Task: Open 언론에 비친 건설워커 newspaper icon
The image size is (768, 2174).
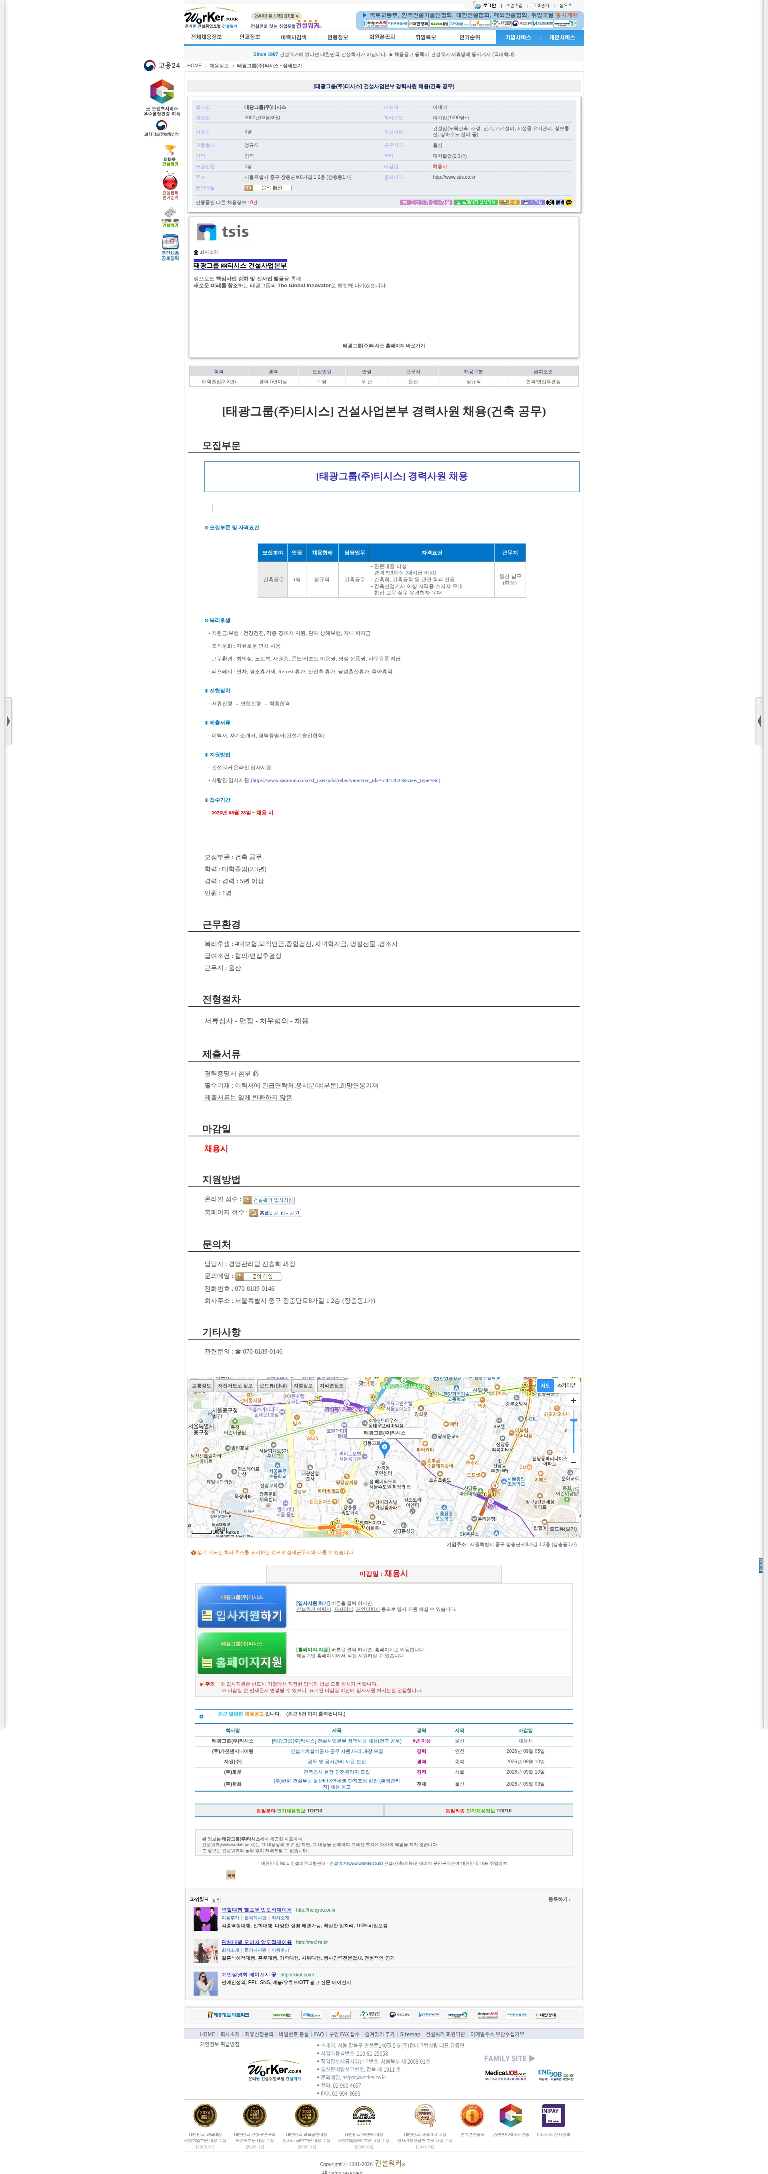Action: tap(170, 217)
